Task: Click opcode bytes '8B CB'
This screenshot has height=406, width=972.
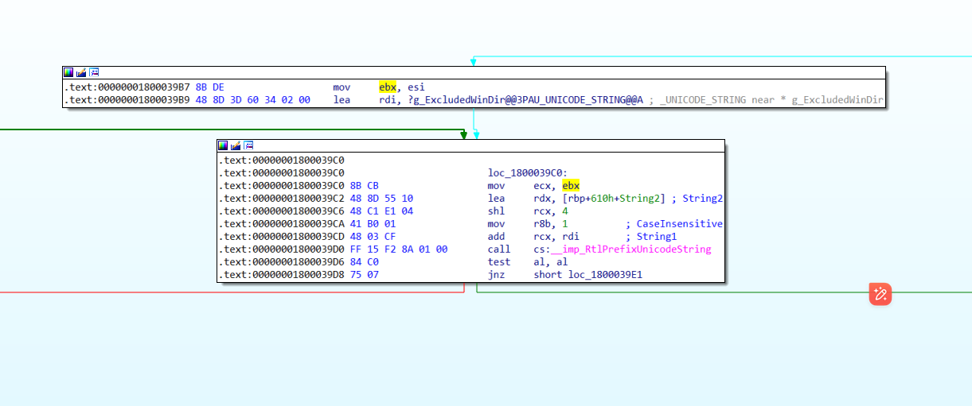Action: [x=365, y=186]
